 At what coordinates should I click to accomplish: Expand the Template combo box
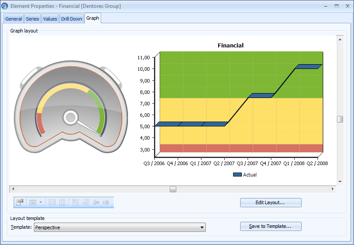tap(202, 227)
